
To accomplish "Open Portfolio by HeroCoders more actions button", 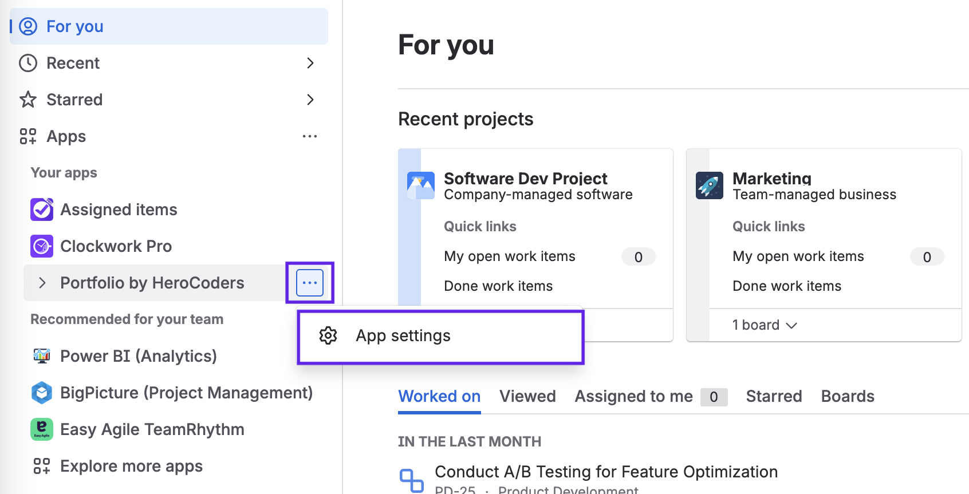I will click(310, 283).
